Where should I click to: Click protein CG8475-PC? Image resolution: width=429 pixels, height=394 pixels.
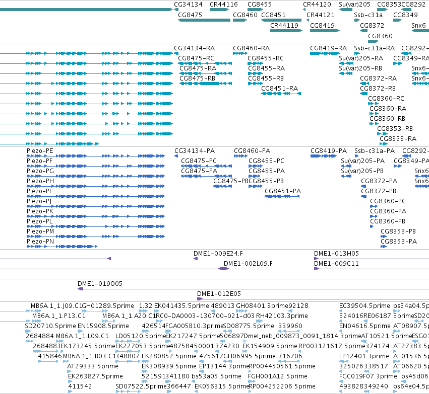[x=199, y=161]
